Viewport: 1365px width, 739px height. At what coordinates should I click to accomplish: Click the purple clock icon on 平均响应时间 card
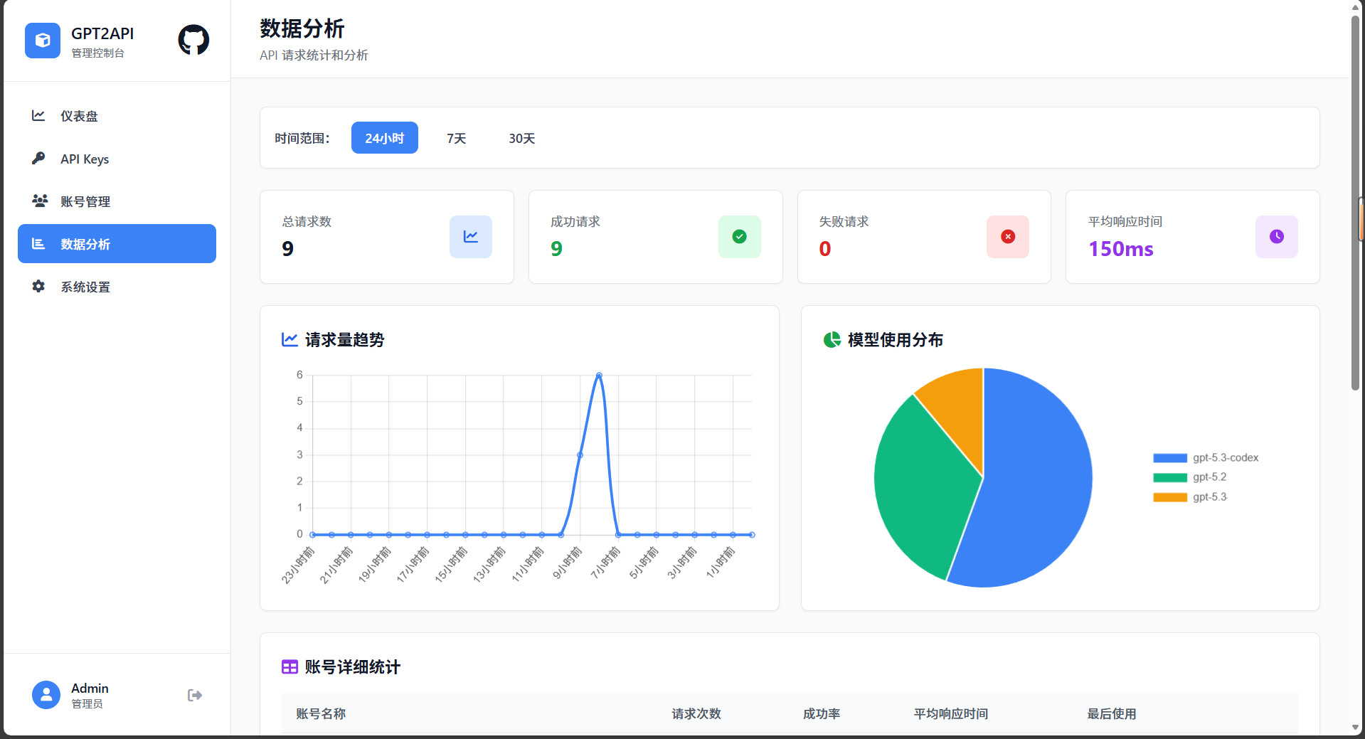pos(1276,236)
